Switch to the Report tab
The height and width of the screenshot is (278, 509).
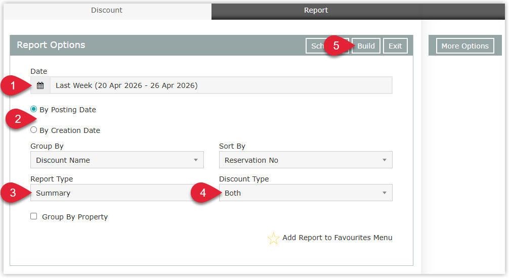pos(316,11)
